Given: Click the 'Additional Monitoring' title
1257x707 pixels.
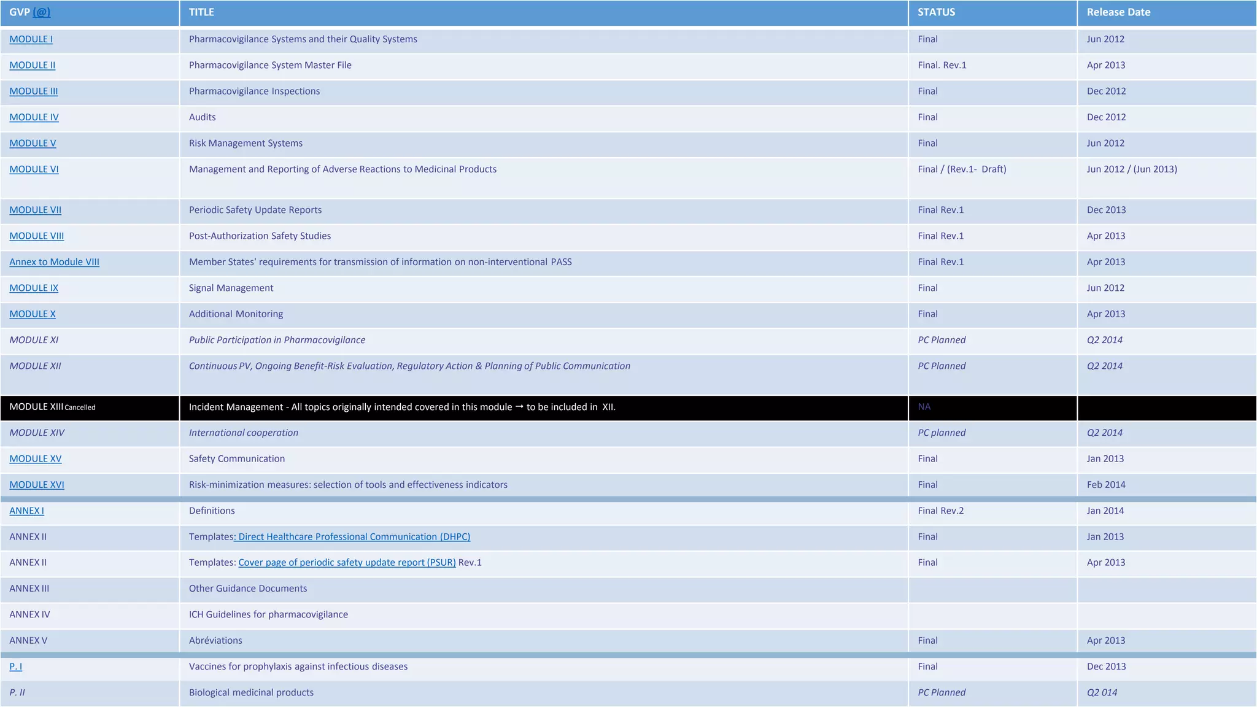Looking at the screenshot, I should pyautogui.click(x=236, y=314).
